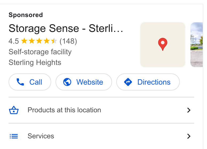207x149 pixels.
Task: Visit the business Website
Action: [x=84, y=82]
